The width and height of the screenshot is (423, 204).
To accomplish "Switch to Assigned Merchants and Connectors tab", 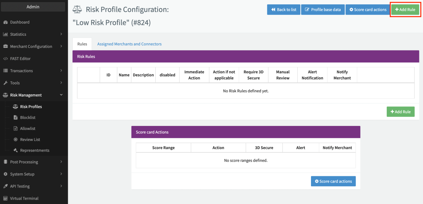I will pyautogui.click(x=129, y=44).
